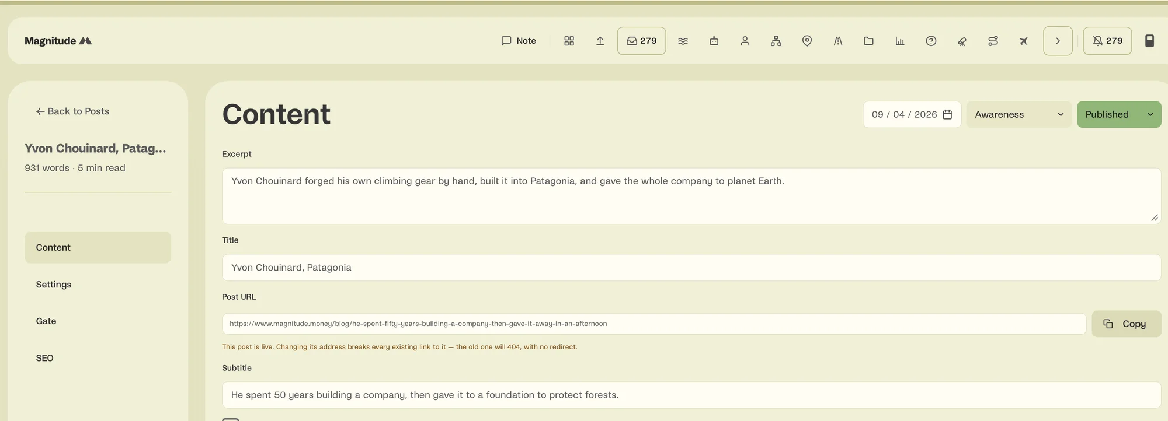Click the airplane icon
The height and width of the screenshot is (421, 1168).
pyautogui.click(x=1023, y=41)
